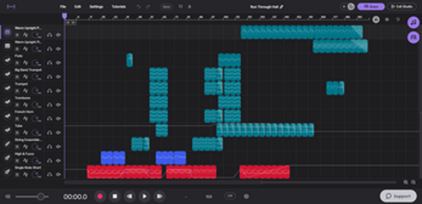This screenshot has height=204, width=422.
Task: Select the first blue High & Fuzzy region
Action: 113,158
